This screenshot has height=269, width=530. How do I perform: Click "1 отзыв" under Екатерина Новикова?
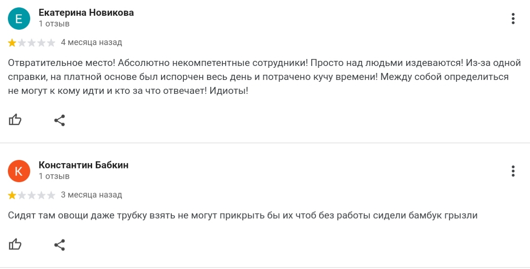[54, 24]
